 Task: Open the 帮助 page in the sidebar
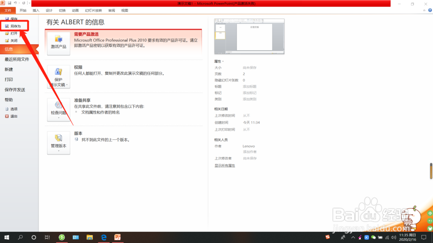(9, 100)
